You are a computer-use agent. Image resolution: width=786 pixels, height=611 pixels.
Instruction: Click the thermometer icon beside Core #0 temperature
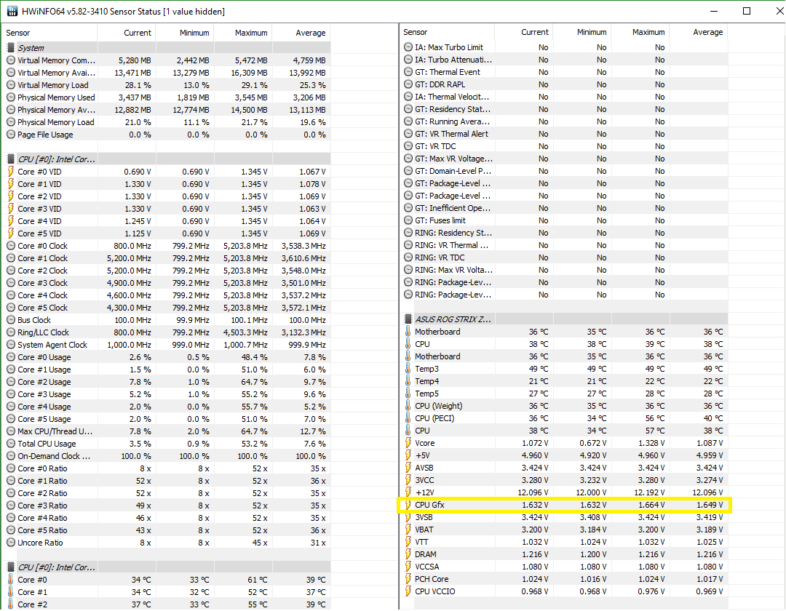coord(10,580)
